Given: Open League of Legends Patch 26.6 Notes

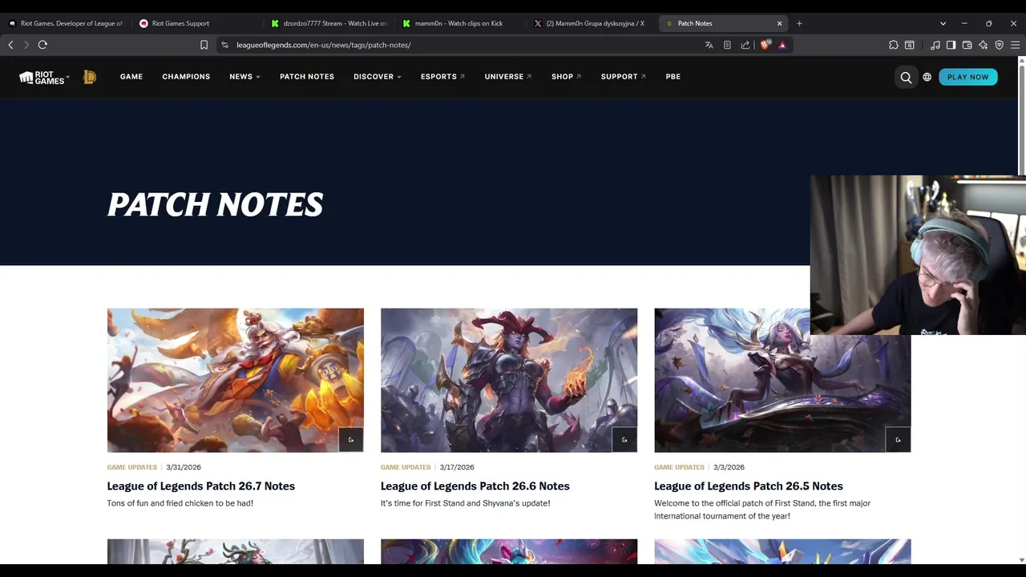Looking at the screenshot, I should [x=475, y=486].
